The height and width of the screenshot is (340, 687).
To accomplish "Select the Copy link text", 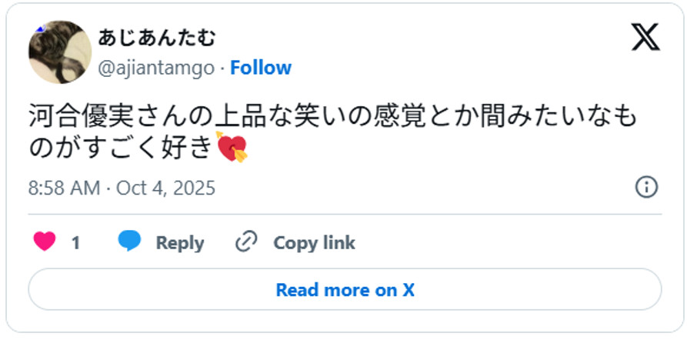I will (314, 243).
